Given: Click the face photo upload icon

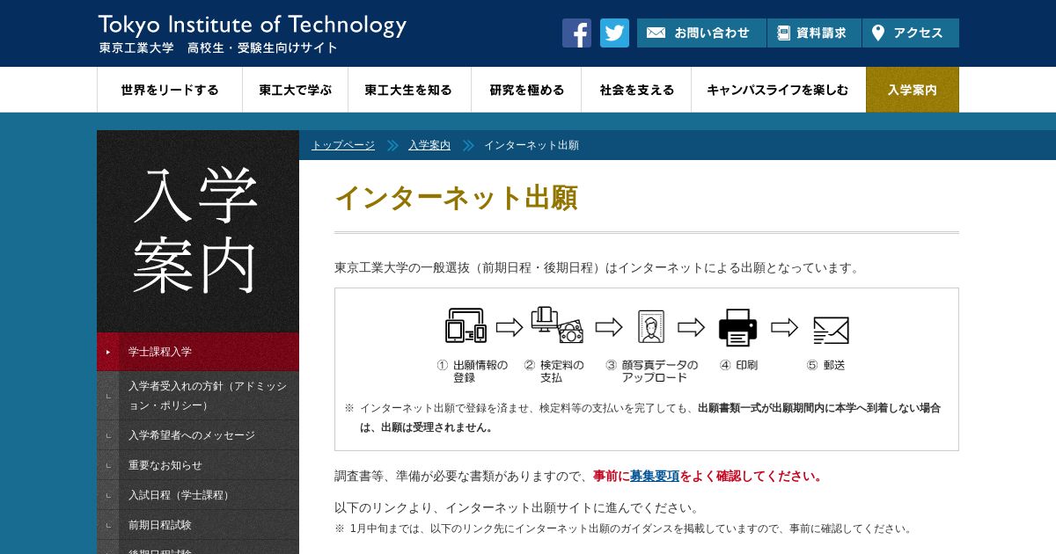Looking at the screenshot, I should (x=651, y=326).
